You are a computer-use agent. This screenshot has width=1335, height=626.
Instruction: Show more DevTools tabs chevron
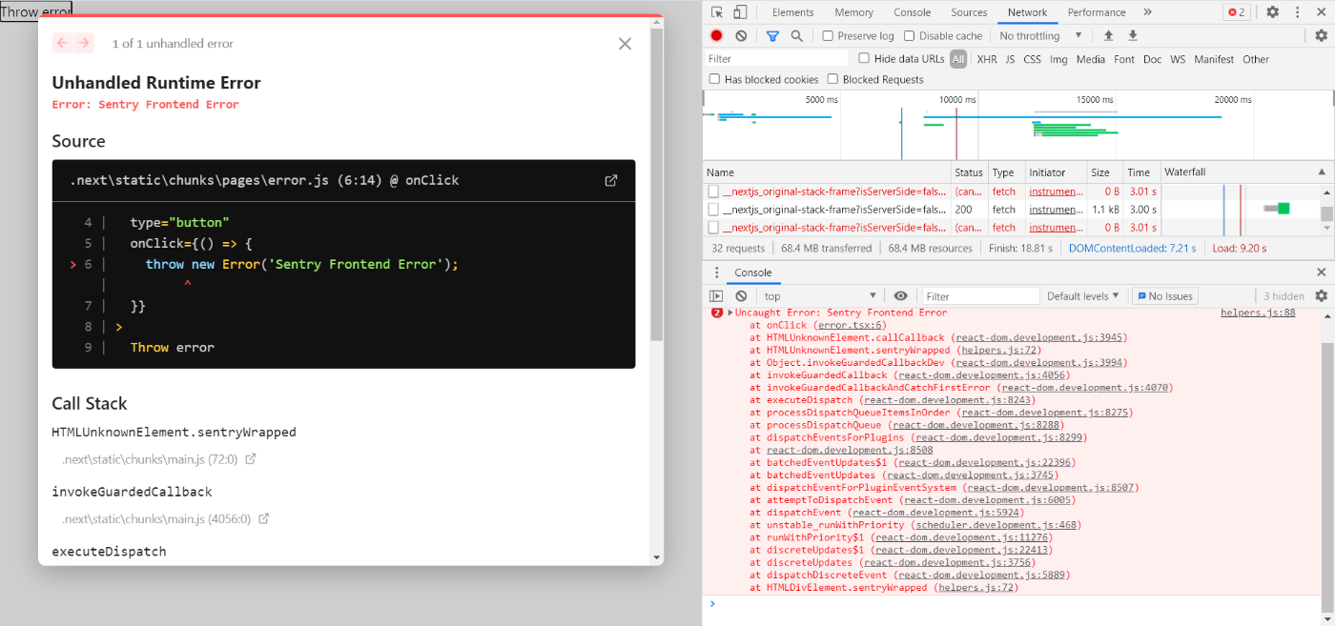pos(1147,12)
